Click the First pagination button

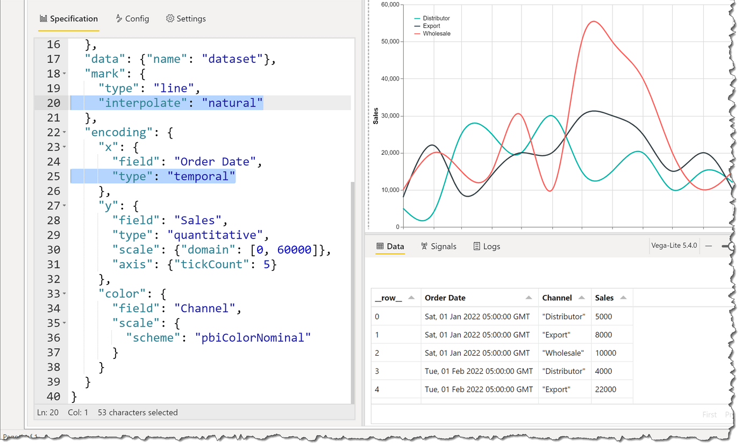pos(709,414)
